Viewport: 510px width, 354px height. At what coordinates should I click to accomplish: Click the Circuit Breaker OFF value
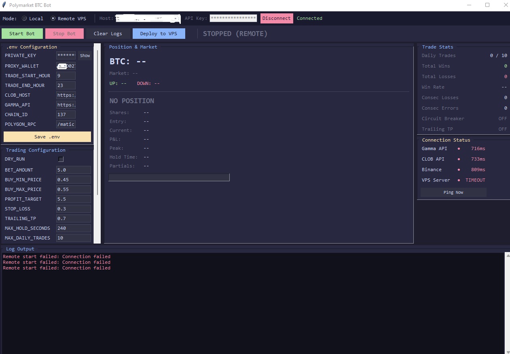[503, 119]
